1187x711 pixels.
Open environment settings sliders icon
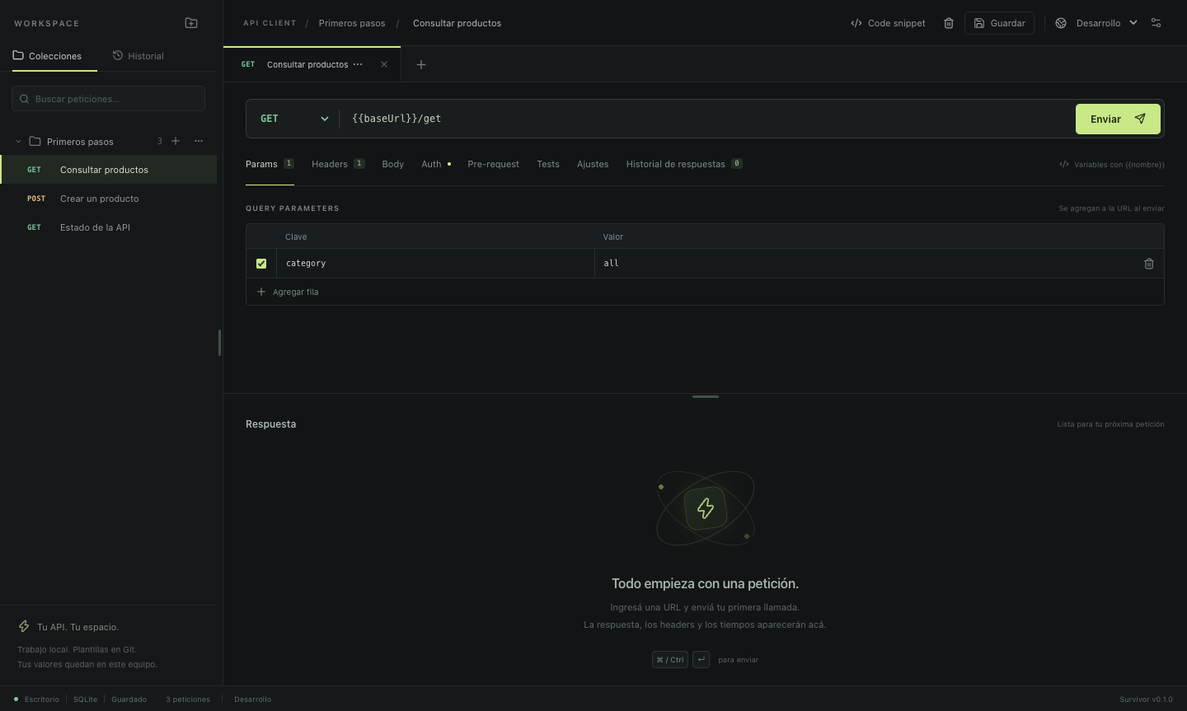click(1156, 23)
